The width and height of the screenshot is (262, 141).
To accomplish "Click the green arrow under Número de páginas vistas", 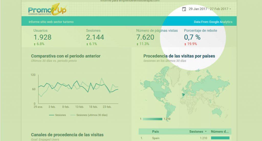I will coord(137,44).
